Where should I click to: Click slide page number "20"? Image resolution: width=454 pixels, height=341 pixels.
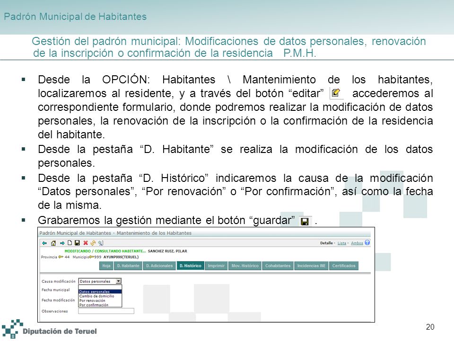pos(430,327)
